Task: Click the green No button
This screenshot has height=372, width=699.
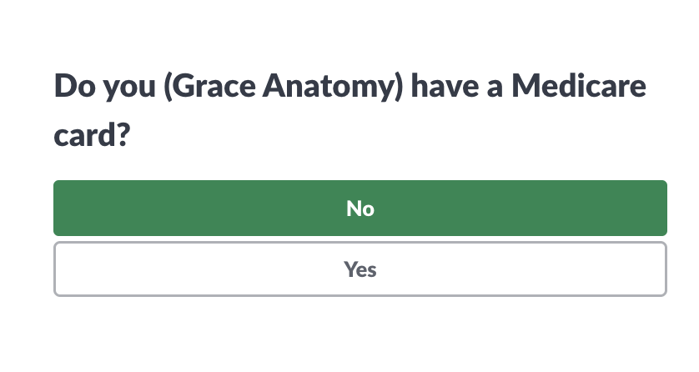Action: click(x=360, y=209)
